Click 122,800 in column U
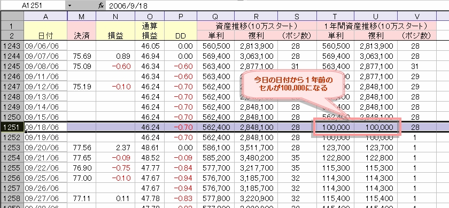449x208 pixels. (376, 158)
